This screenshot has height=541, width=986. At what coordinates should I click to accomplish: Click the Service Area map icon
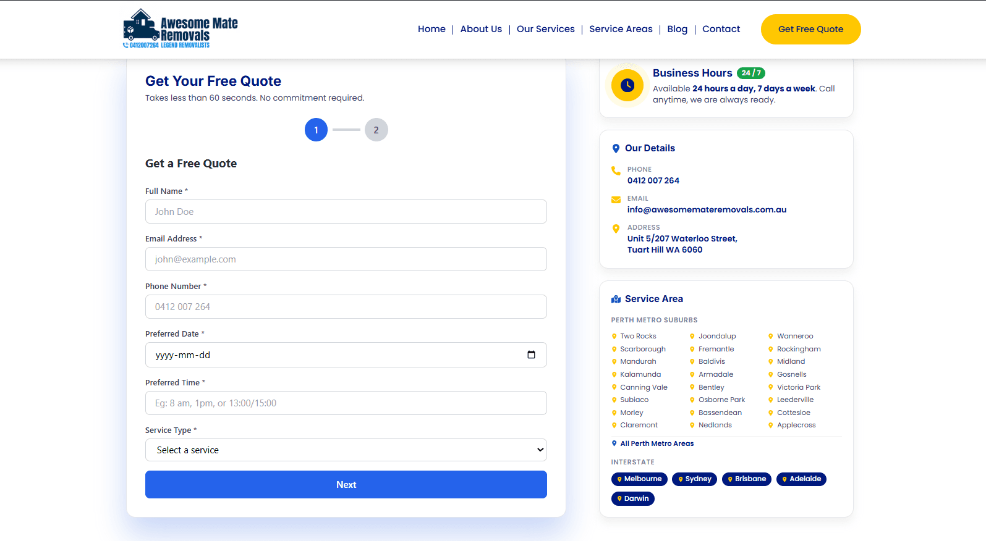(x=616, y=299)
